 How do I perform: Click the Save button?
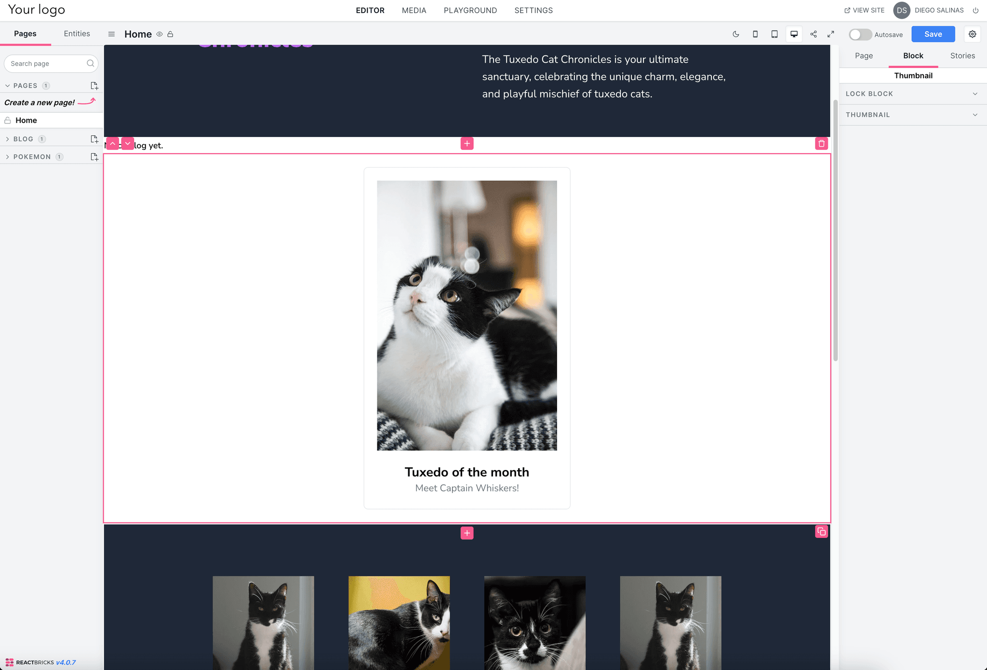click(x=934, y=34)
